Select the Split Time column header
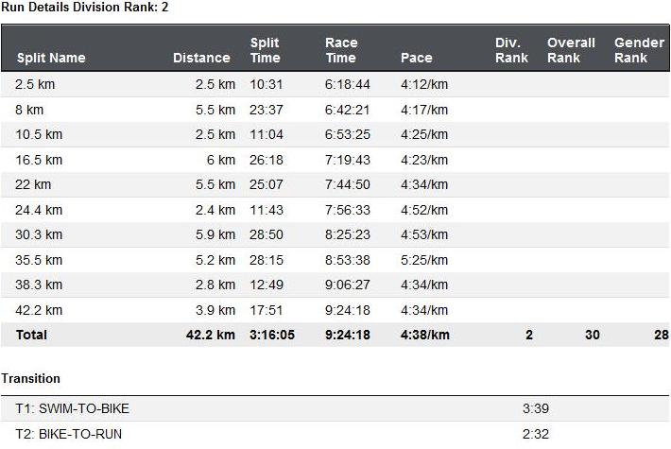 pos(265,50)
